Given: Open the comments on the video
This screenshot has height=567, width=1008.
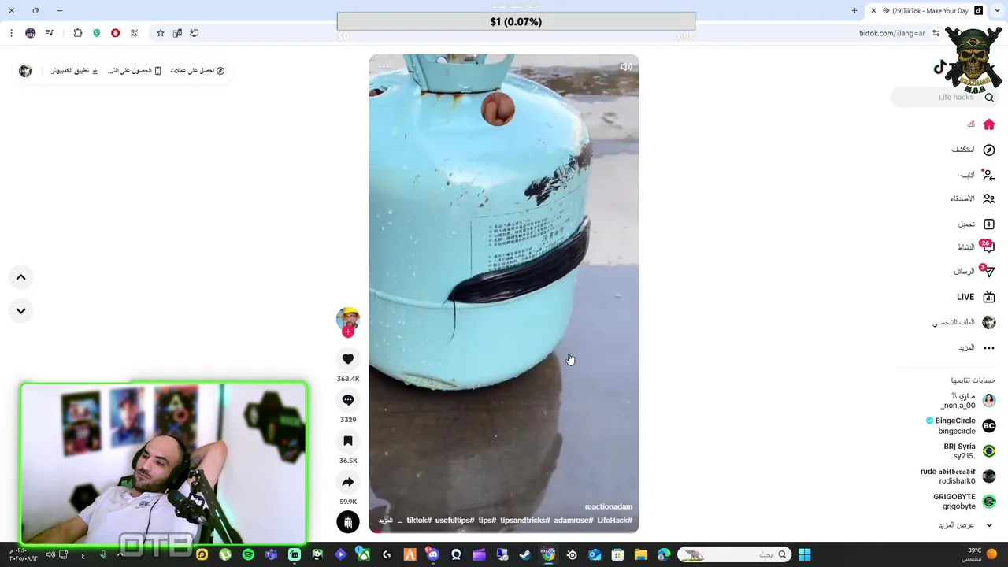Looking at the screenshot, I should tap(348, 400).
